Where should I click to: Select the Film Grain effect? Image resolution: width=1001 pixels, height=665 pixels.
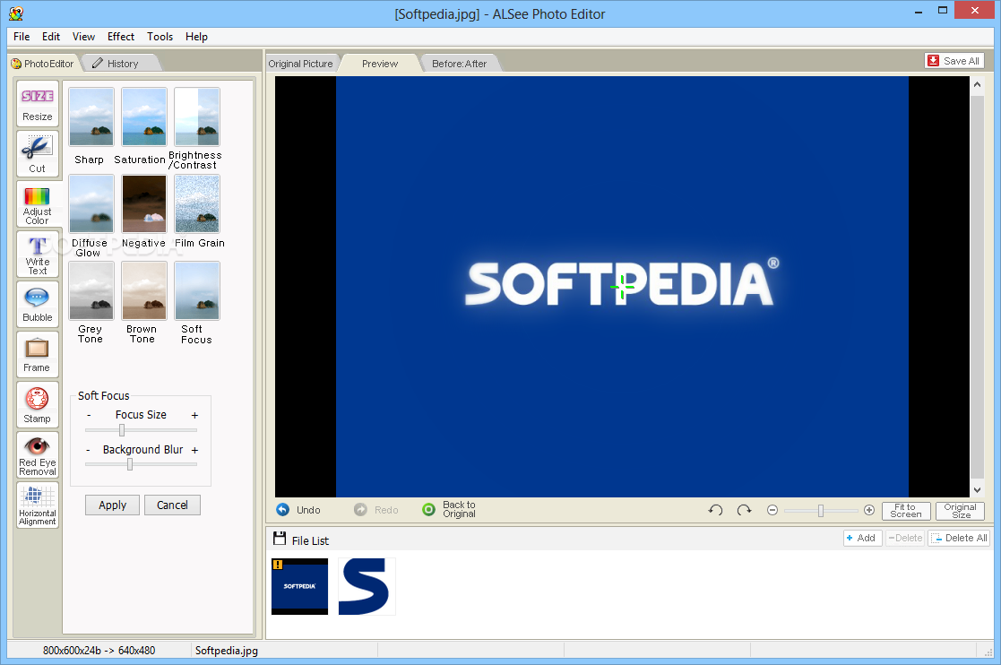(x=196, y=203)
